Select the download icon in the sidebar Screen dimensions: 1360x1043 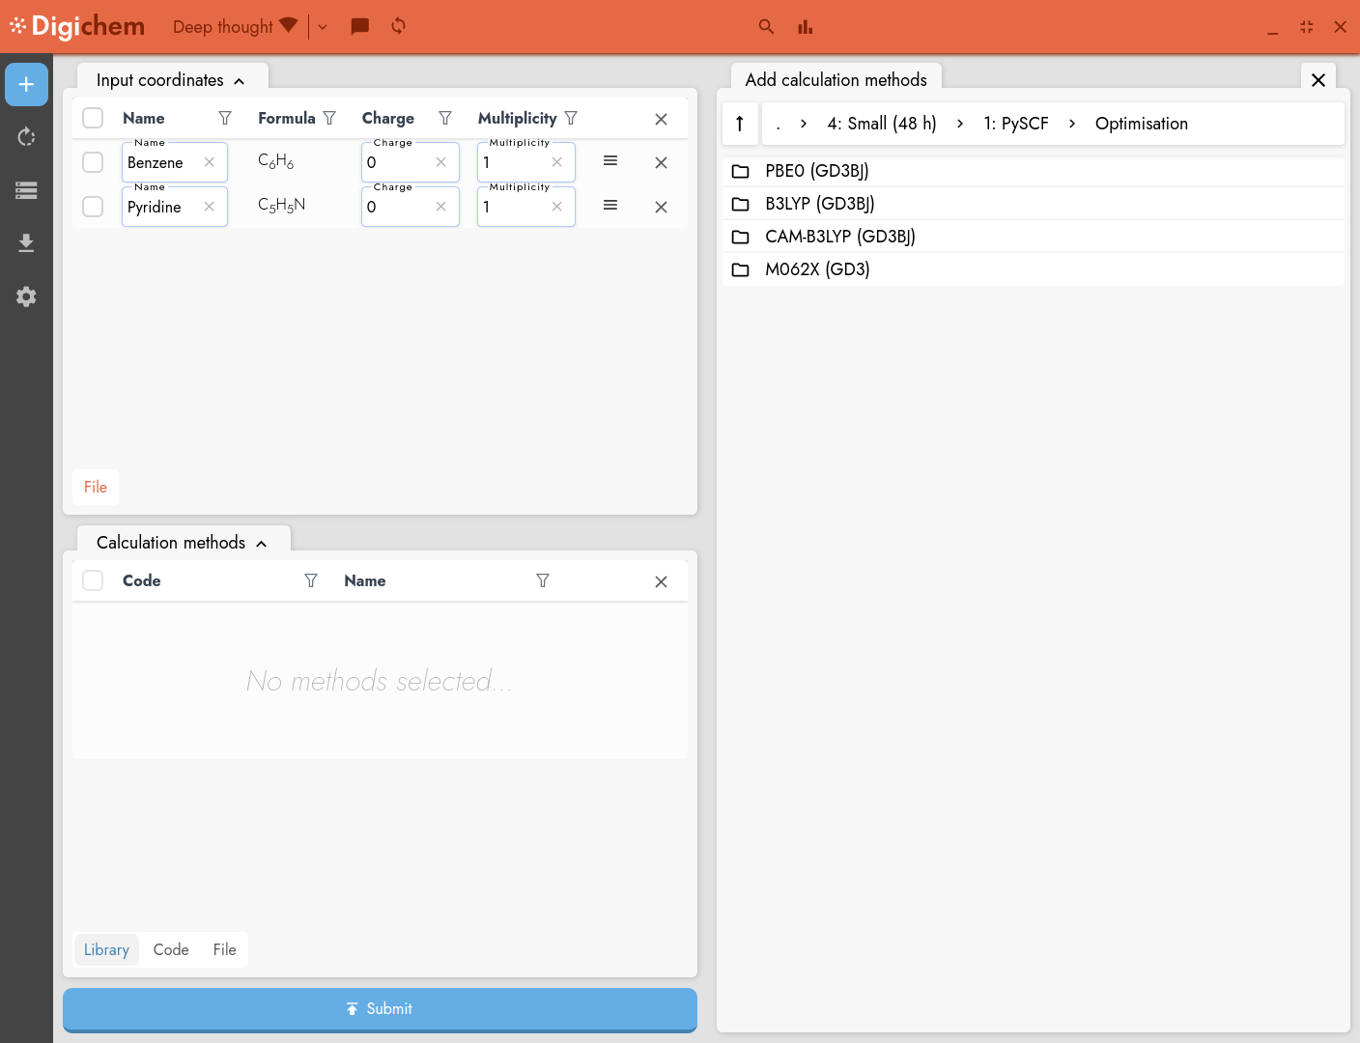[x=26, y=242]
